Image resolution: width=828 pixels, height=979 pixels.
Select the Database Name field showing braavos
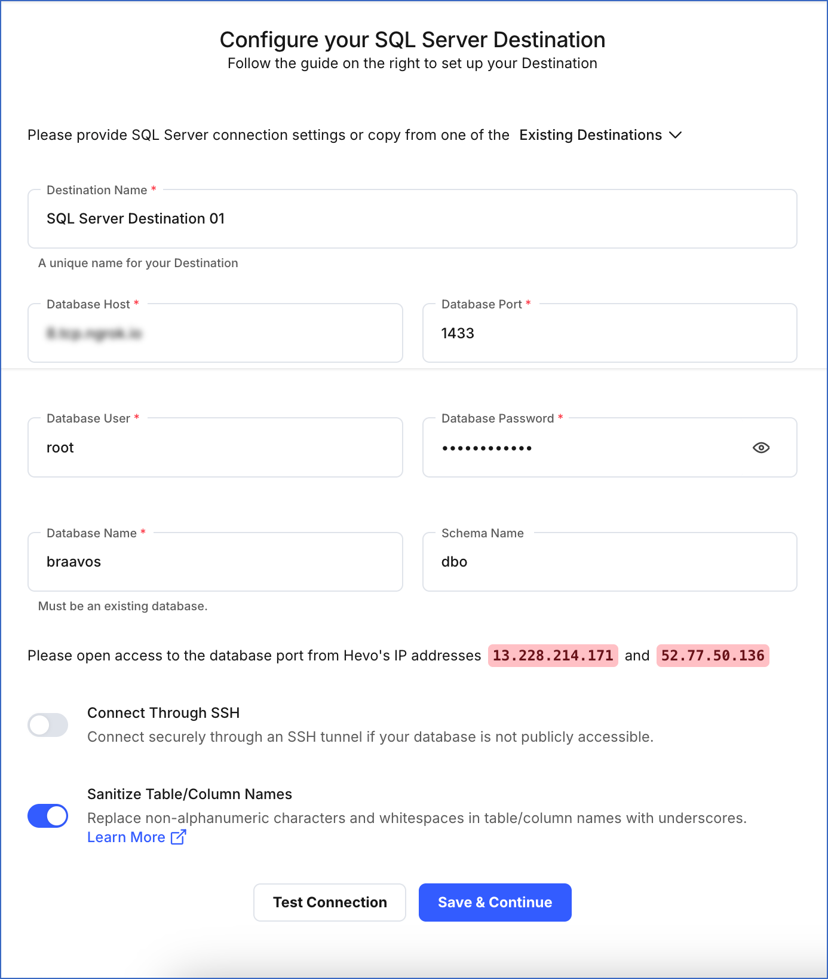[x=215, y=561]
